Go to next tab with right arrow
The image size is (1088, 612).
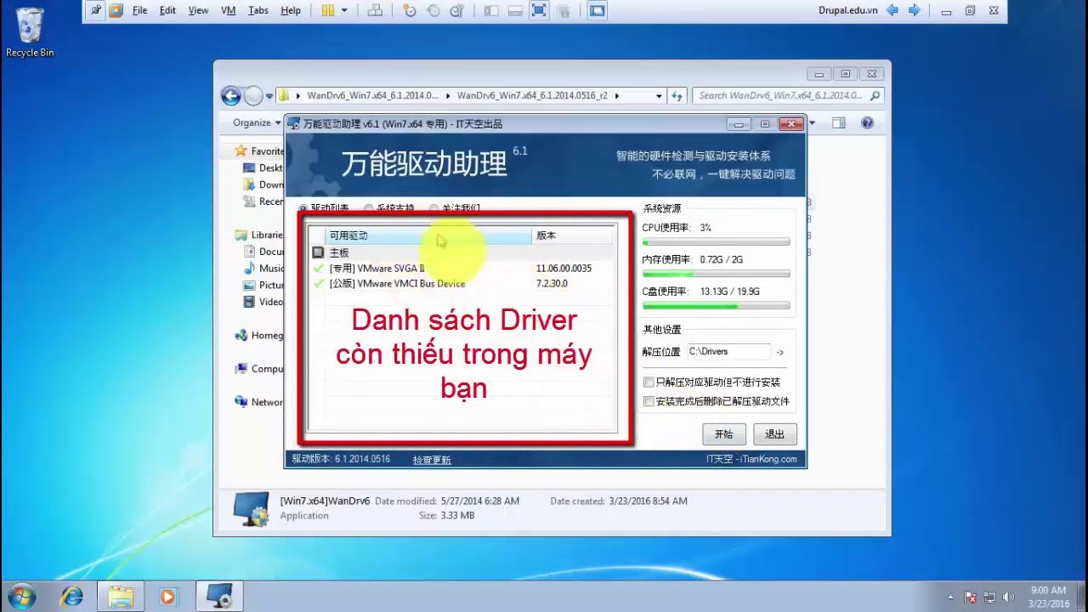coord(915,10)
